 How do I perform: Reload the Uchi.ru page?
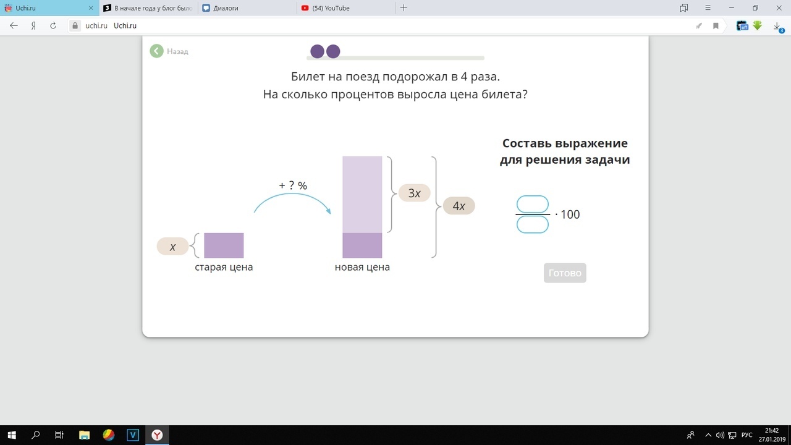click(53, 26)
